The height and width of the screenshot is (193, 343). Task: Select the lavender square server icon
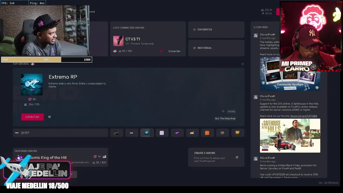coord(162,133)
